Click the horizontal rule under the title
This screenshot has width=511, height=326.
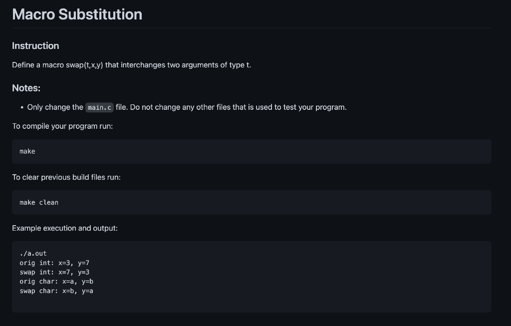(x=252, y=28)
